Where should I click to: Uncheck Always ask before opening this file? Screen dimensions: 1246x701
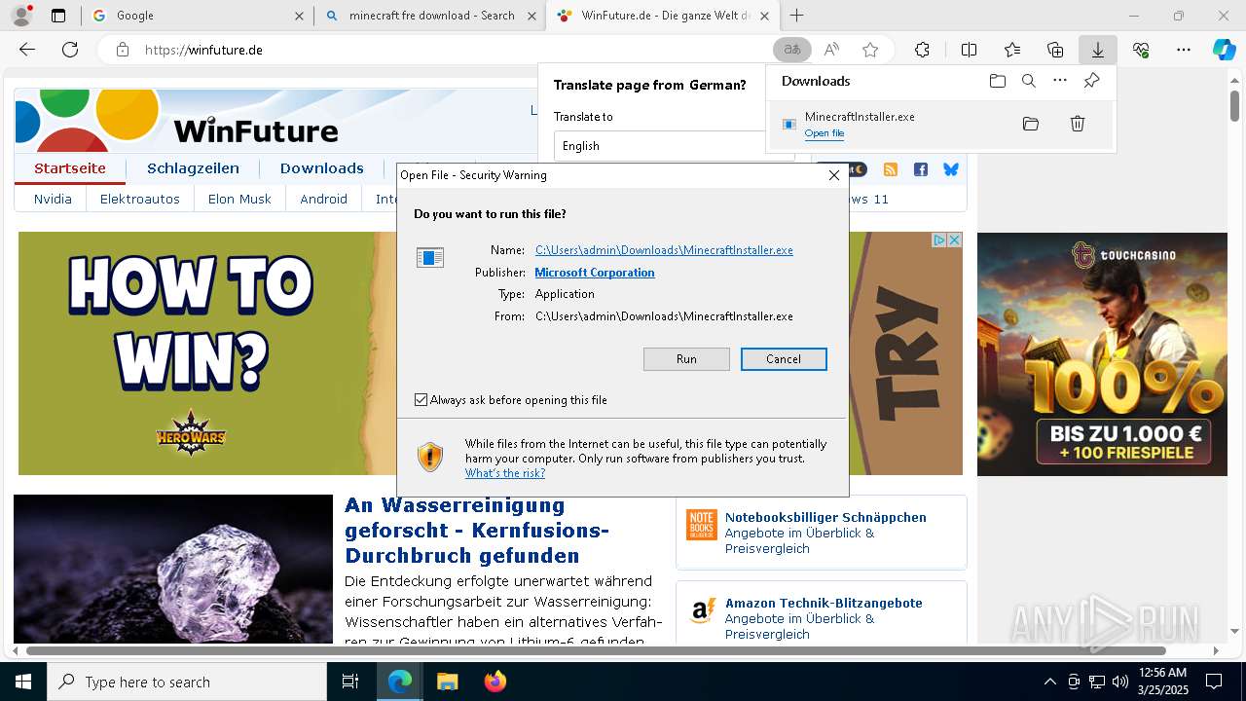click(x=421, y=400)
